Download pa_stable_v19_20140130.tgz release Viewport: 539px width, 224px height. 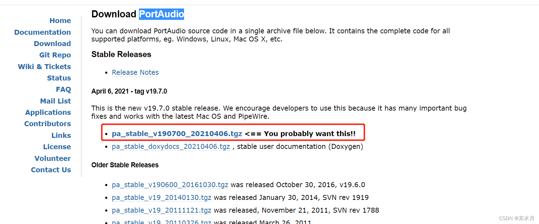click(x=161, y=197)
